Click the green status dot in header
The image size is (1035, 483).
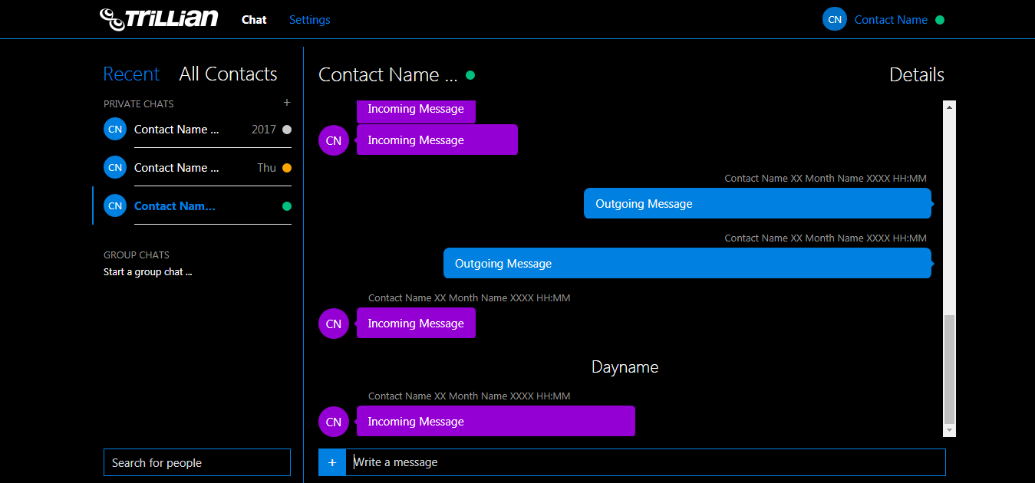click(940, 20)
